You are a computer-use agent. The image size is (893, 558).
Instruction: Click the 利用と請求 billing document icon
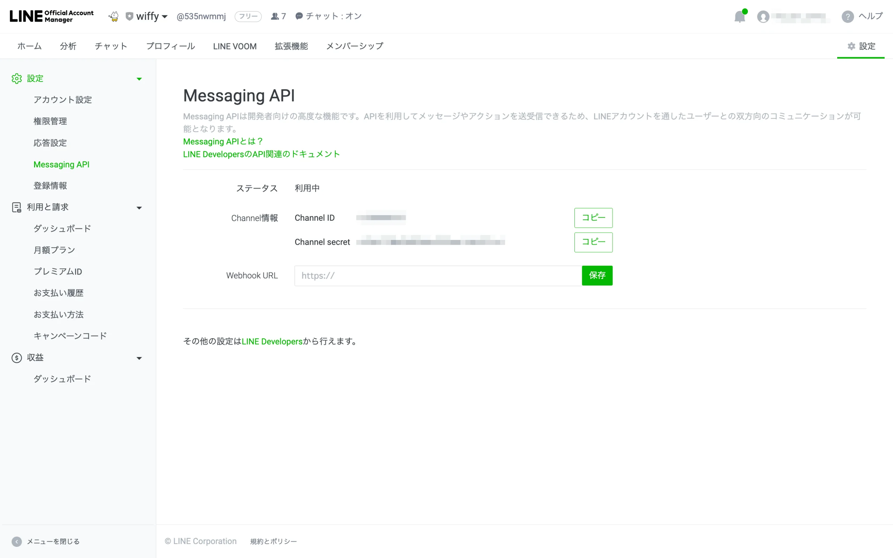[17, 208]
